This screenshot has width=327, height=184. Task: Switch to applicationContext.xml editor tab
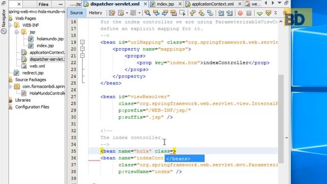(213, 4)
